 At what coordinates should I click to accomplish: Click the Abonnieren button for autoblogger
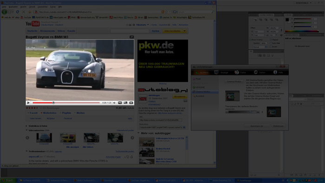pyautogui.click(x=180, y=97)
